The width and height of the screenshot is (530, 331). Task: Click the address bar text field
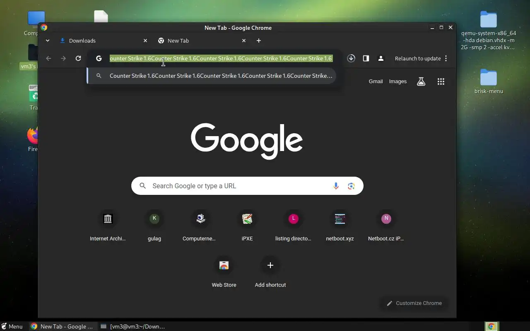(x=221, y=58)
